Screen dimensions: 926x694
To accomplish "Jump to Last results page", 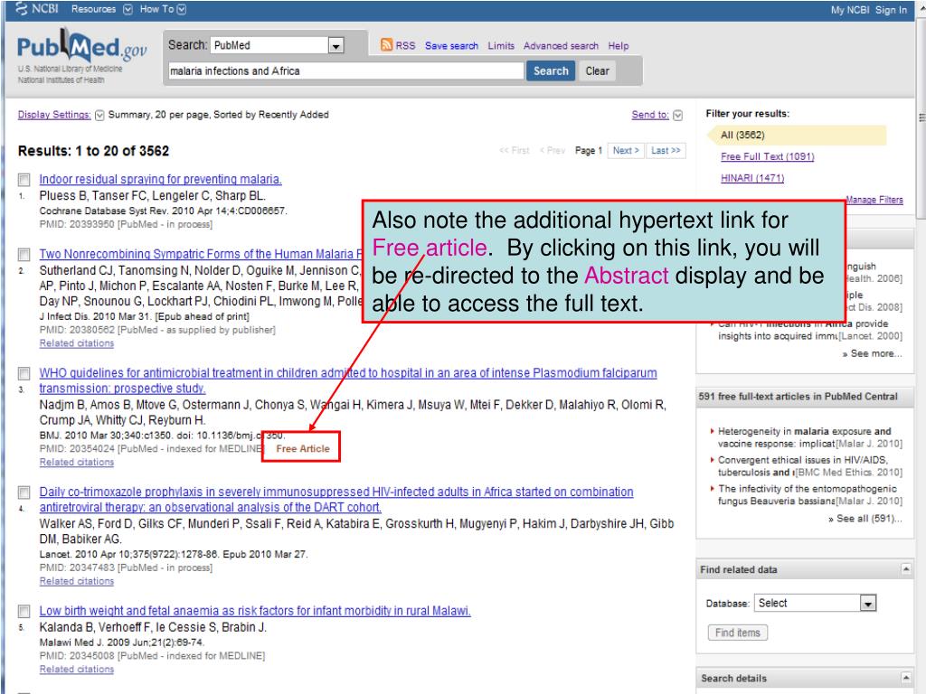I will (x=666, y=151).
